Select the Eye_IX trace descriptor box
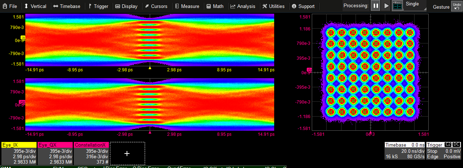This screenshot has height=168, width=463. click(x=19, y=154)
